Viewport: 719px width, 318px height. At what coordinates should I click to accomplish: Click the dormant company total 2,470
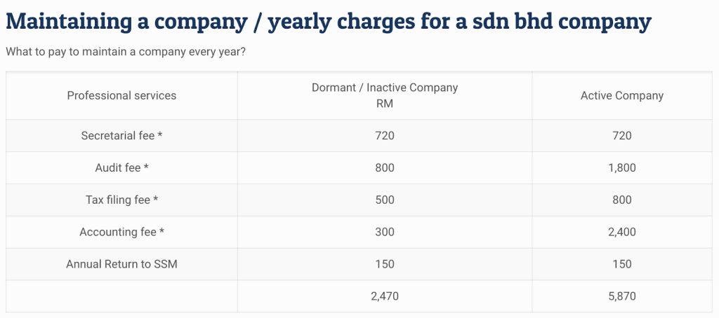click(x=385, y=296)
